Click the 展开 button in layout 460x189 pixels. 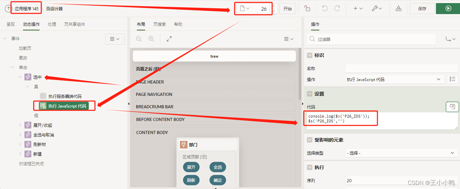click(191, 167)
